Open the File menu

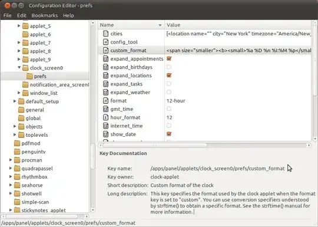(x=7, y=15)
